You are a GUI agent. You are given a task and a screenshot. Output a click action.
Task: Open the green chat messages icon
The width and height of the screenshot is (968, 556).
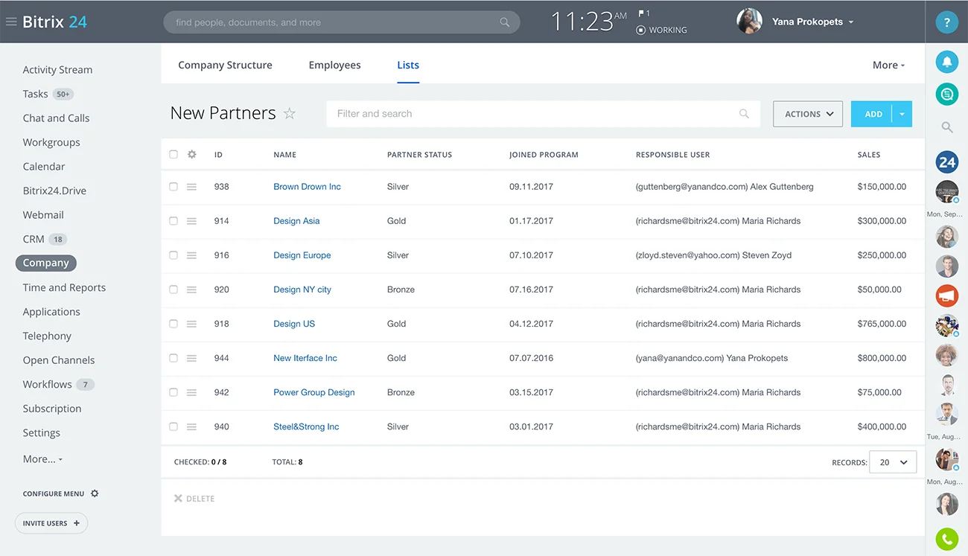tap(946, 94)
